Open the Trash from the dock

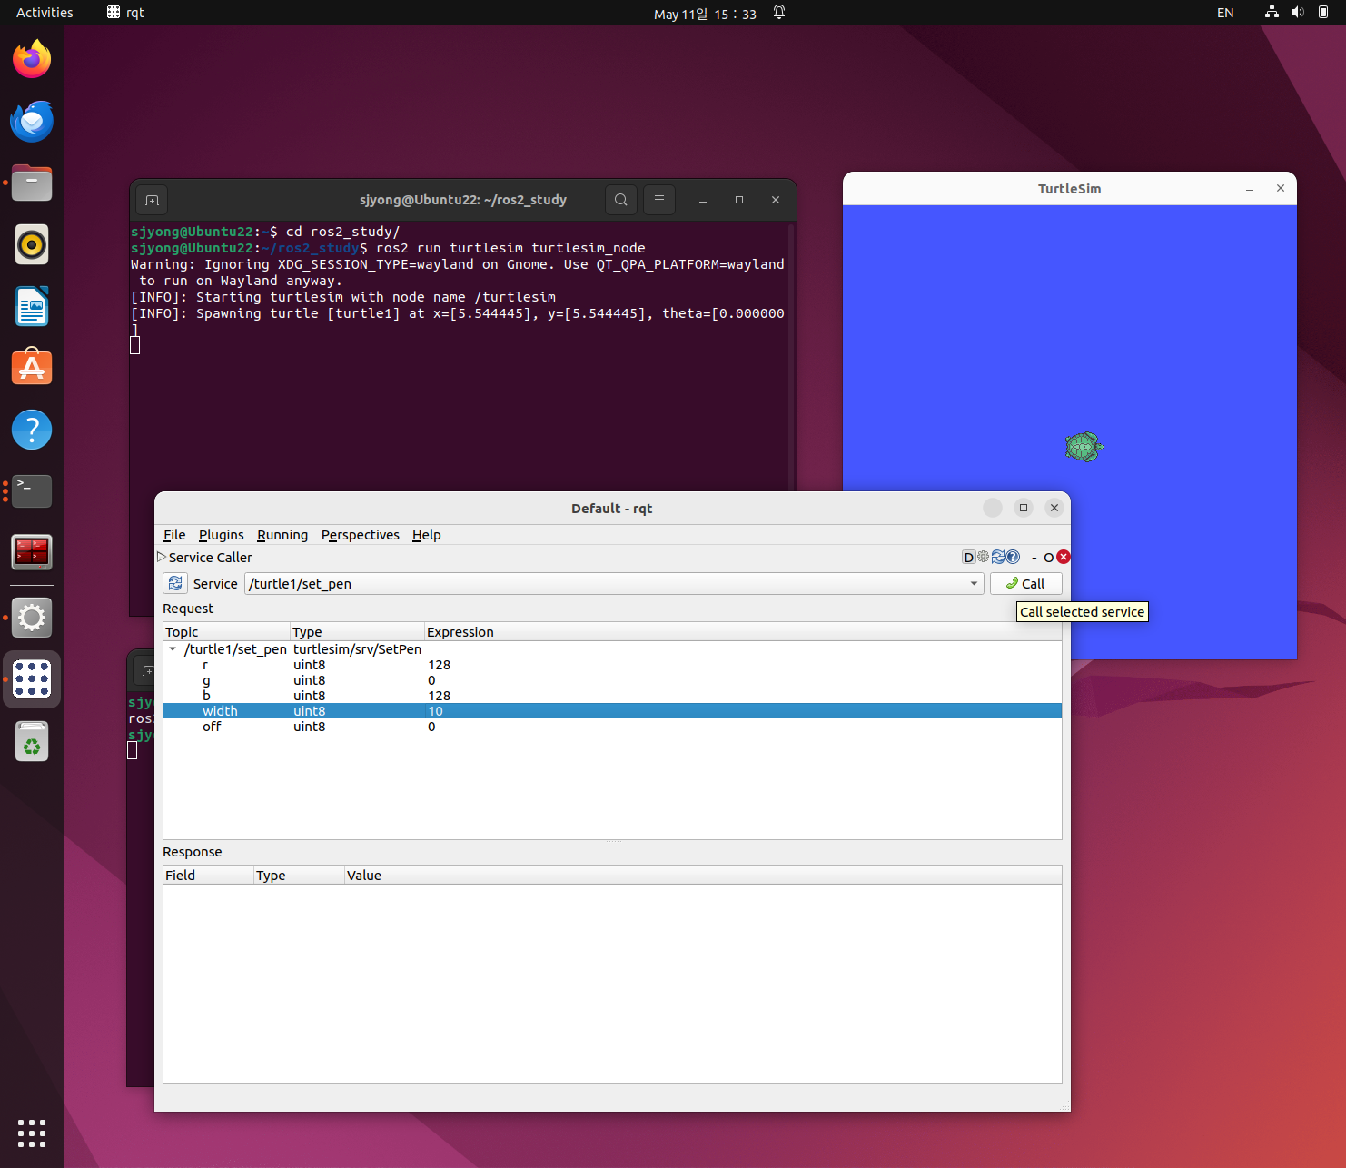(32, 741)
